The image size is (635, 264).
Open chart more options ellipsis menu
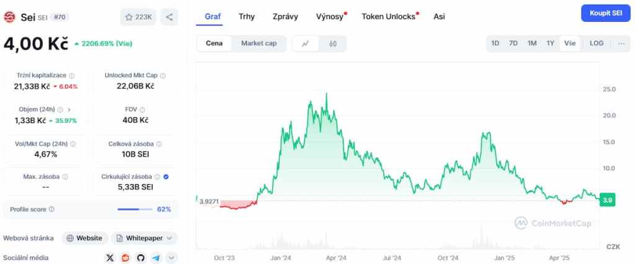(x=621, y=43)
